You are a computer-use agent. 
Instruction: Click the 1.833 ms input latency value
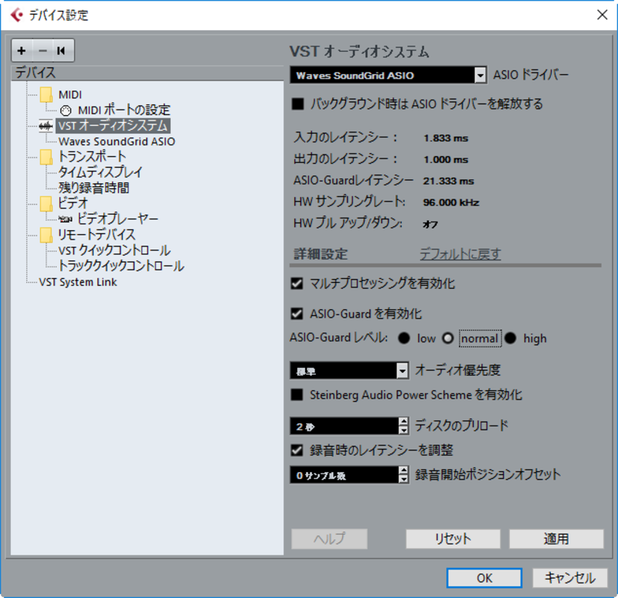tap(446, 138)
